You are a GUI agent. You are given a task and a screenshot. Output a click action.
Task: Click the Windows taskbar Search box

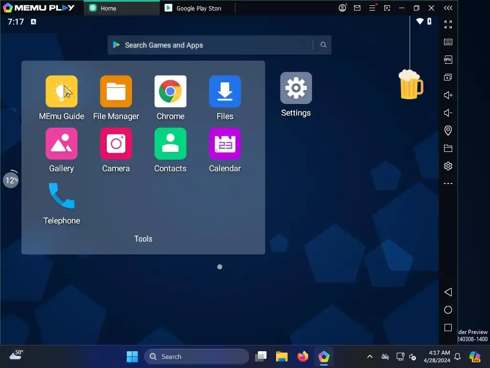click(197, 356)
